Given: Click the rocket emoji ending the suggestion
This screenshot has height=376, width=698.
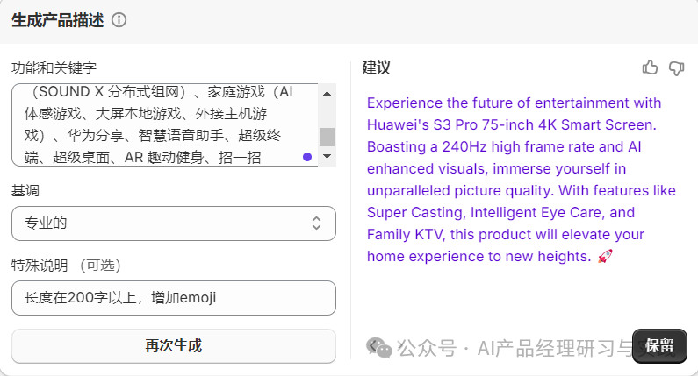Looking at the screenshot, I should pyautogui.click(x=604, y=256).
